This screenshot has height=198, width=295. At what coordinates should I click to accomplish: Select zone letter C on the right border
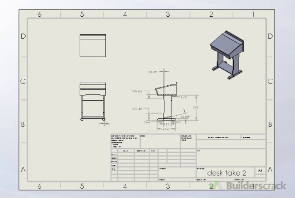click(x=270, y=81)
